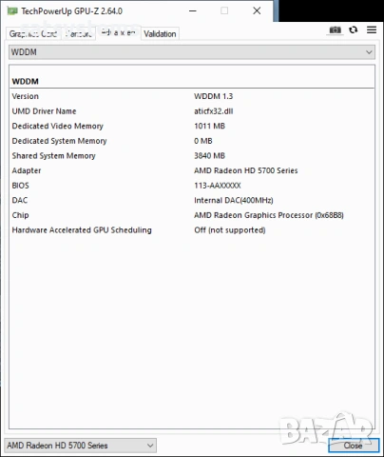Viewport: 384px width, 457px height.
Task: Expand the WDDM category dropdown
Action: pyautogui.click(x=192, y=52)
